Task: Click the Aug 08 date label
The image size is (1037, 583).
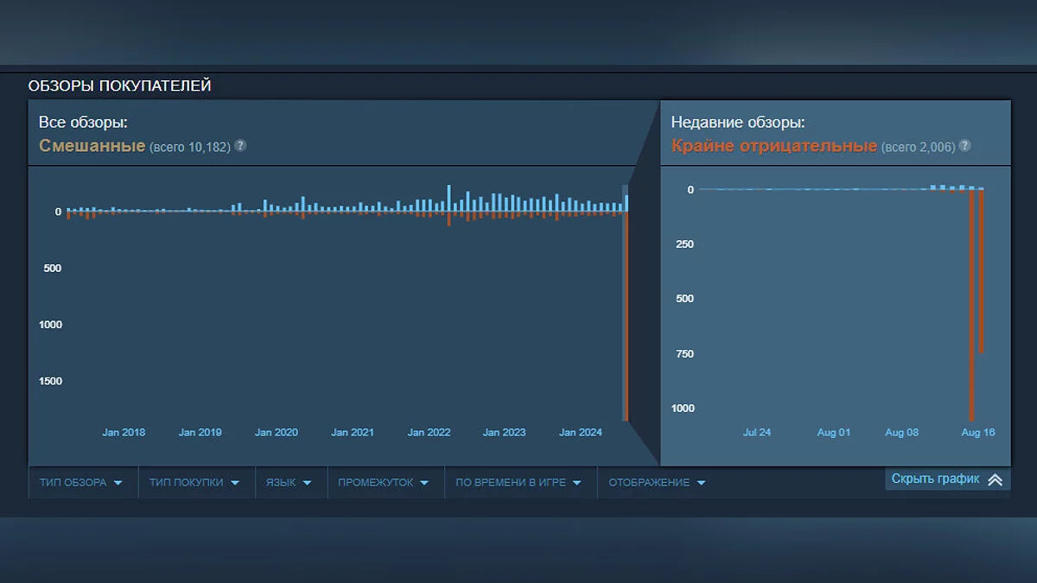Action: coord(901,433)
